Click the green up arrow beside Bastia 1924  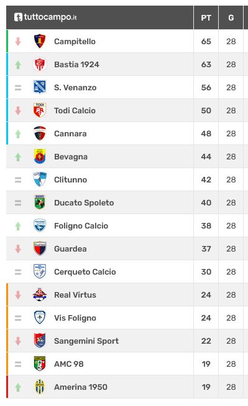(x=18, y=65)
